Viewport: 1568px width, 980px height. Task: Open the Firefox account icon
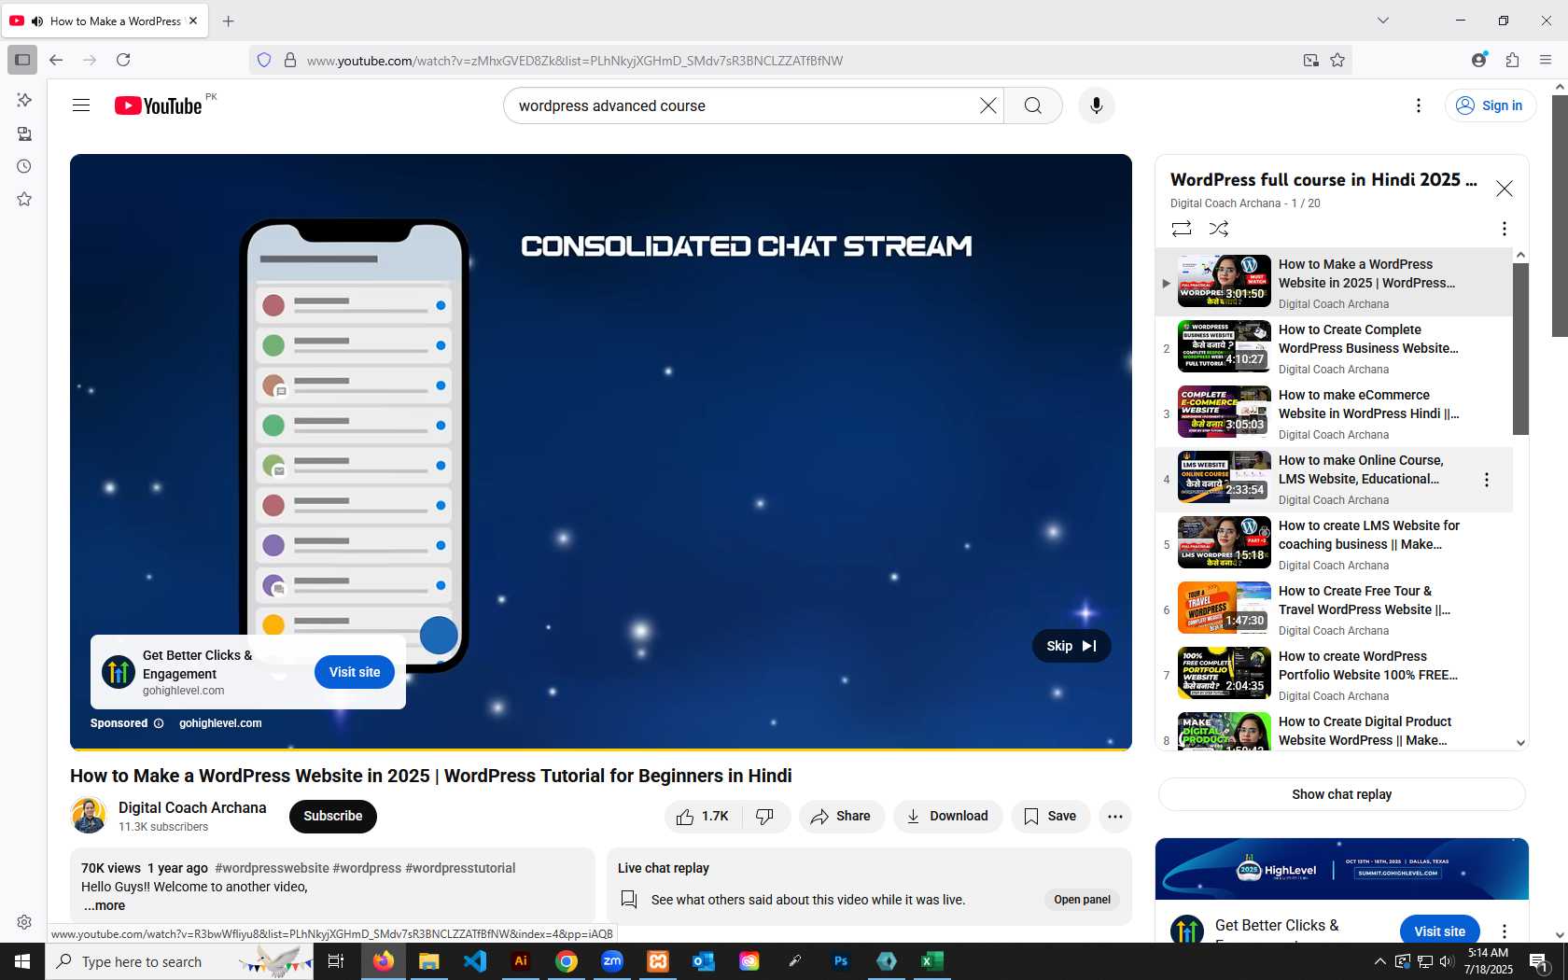(1478, 60)
